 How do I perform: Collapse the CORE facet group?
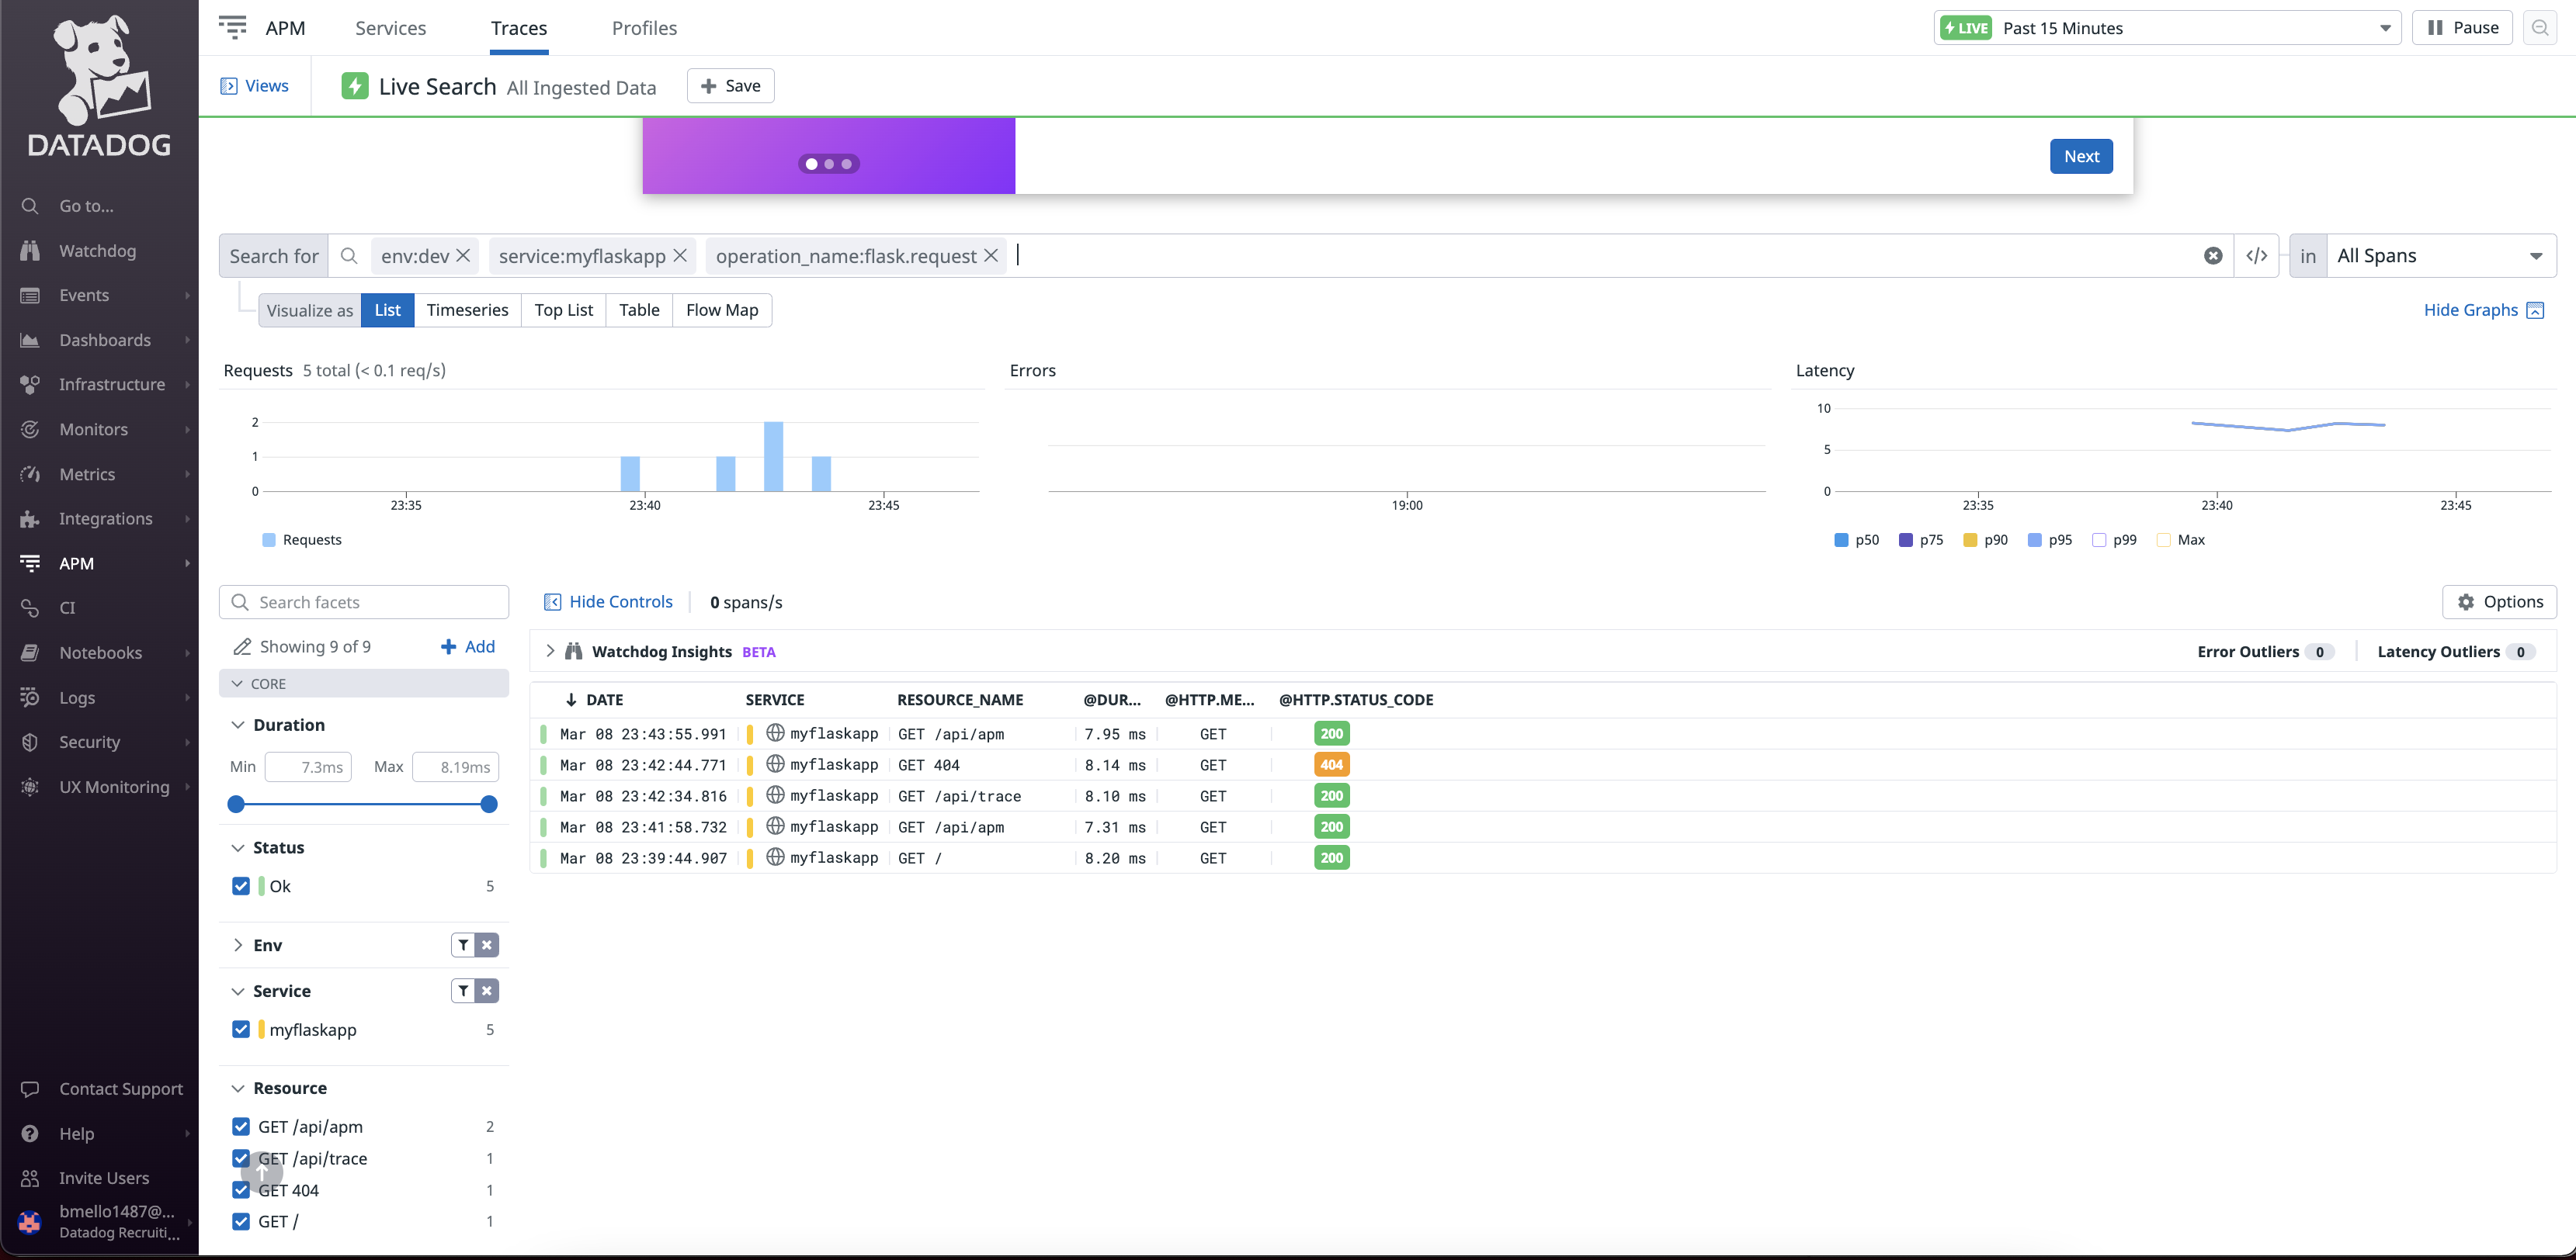363,684
